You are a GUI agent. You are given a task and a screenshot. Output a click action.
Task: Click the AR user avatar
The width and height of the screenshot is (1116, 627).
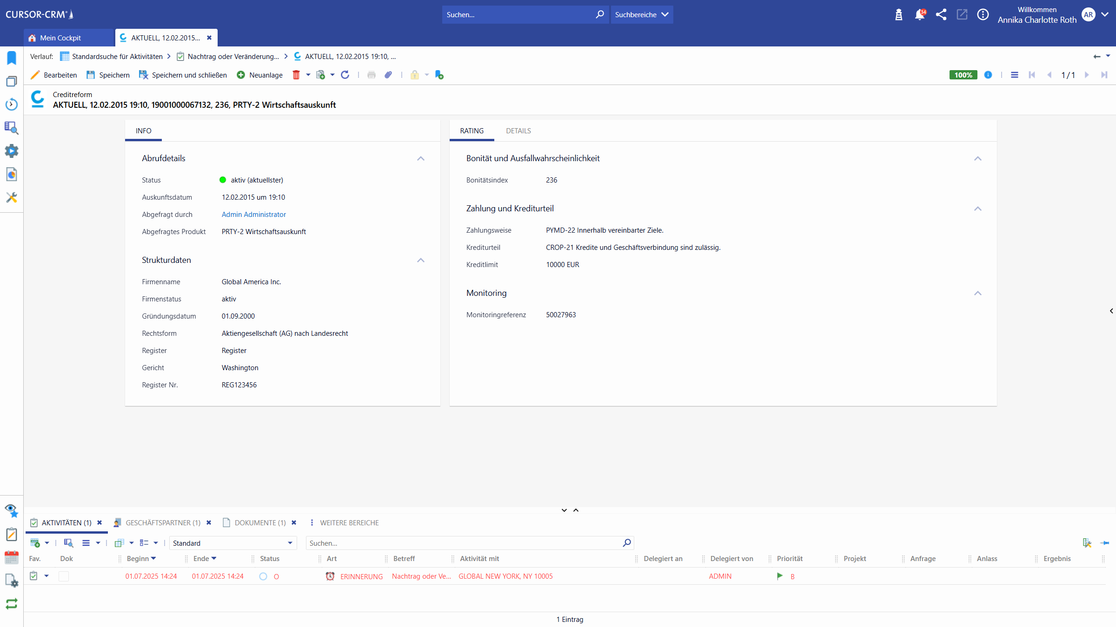(x=1089, y=14)
